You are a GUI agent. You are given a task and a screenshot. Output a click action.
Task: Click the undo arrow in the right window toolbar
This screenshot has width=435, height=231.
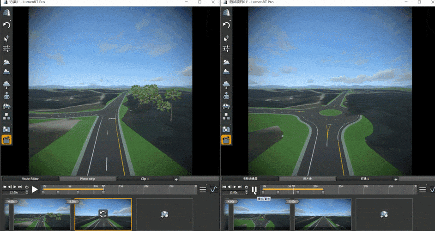(x=226, y=25)
